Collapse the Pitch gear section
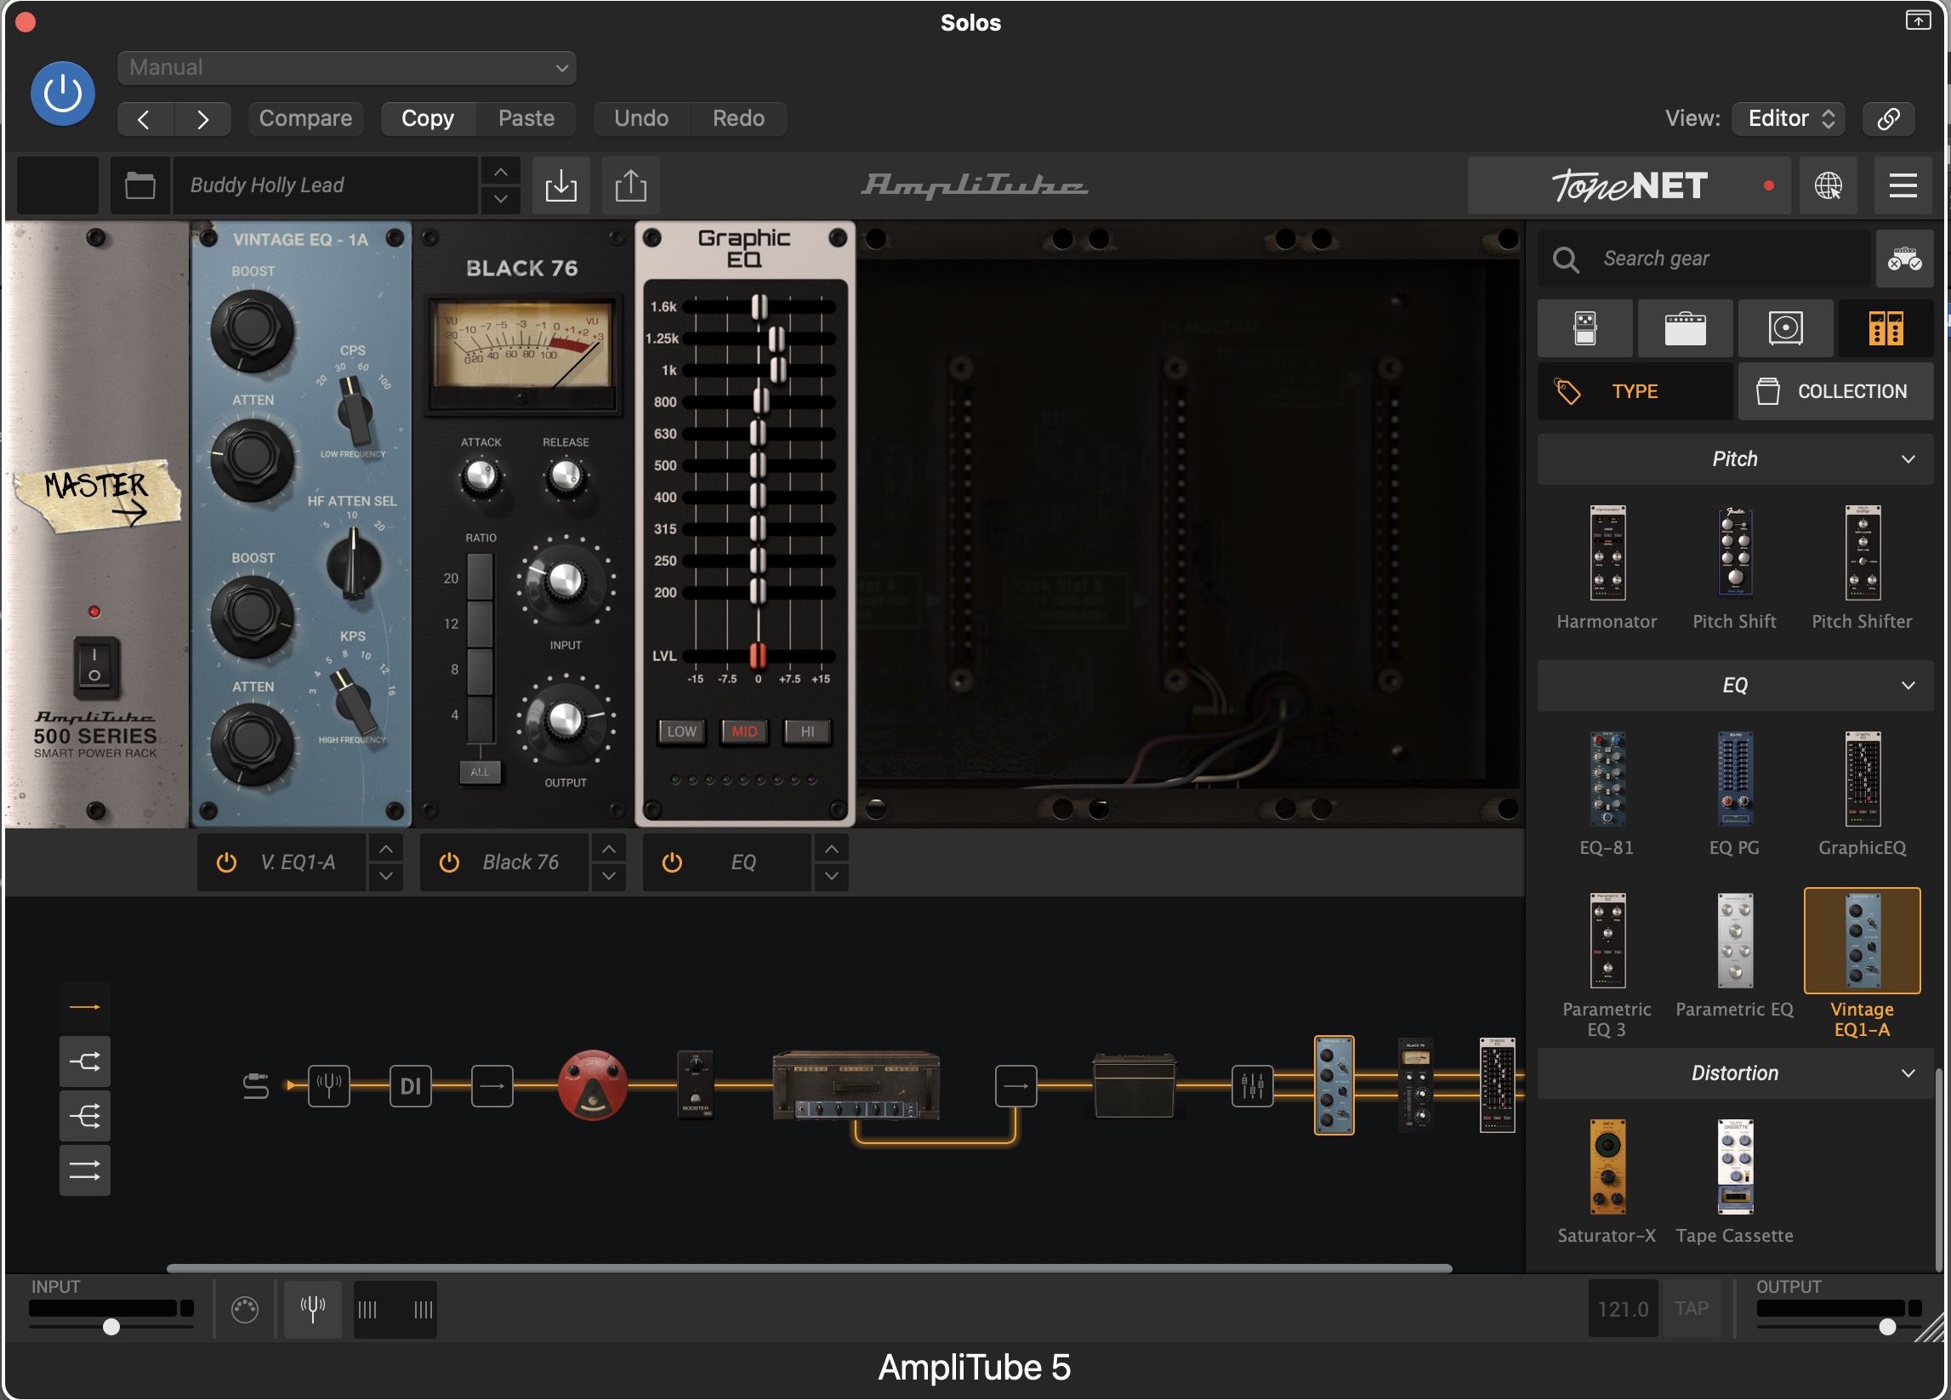1951x1400 pixels. click(x=1908, y=458)
